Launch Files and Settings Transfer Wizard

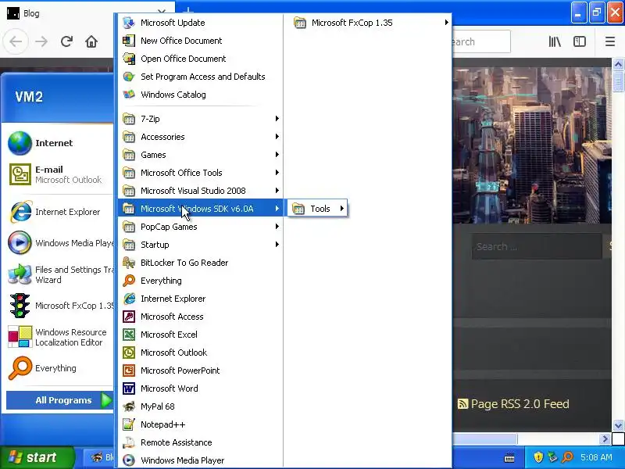click(x=59, y=274)
